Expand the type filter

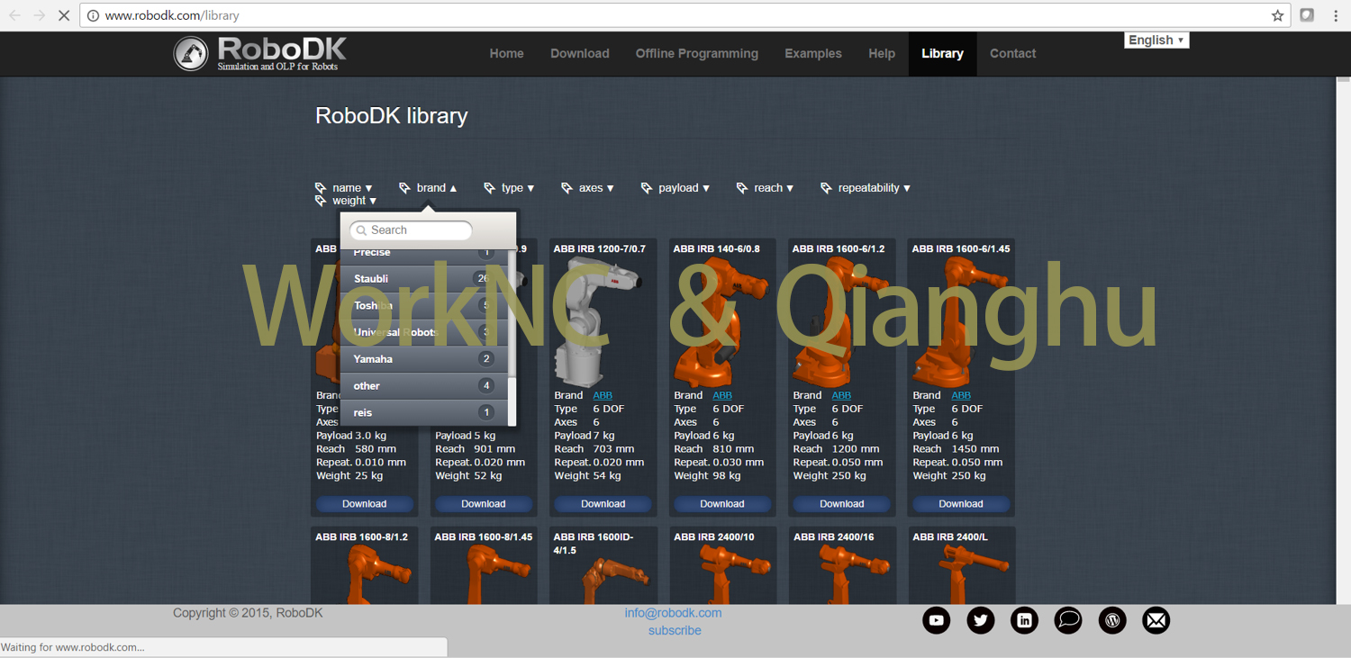pos(509,187)
